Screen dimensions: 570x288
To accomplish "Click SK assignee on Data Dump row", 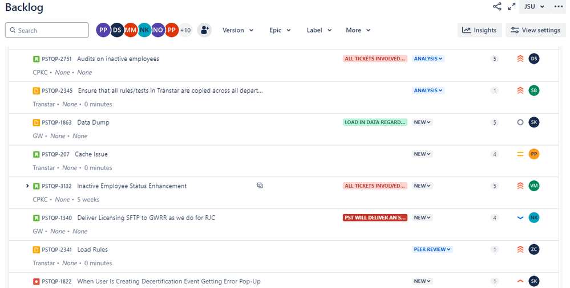I will [x=533, y=122].
